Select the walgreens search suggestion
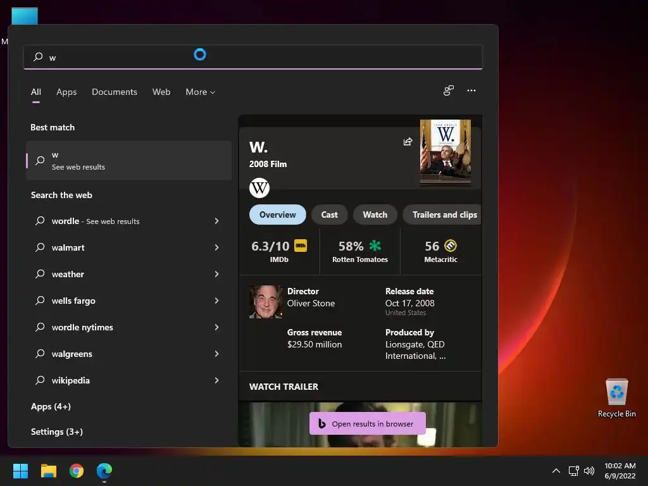 (x=129, y=354)
